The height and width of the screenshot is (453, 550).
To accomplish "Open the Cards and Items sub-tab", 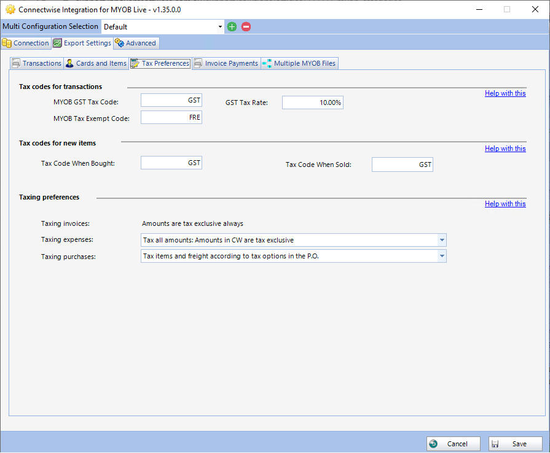I will coord(96,63).
